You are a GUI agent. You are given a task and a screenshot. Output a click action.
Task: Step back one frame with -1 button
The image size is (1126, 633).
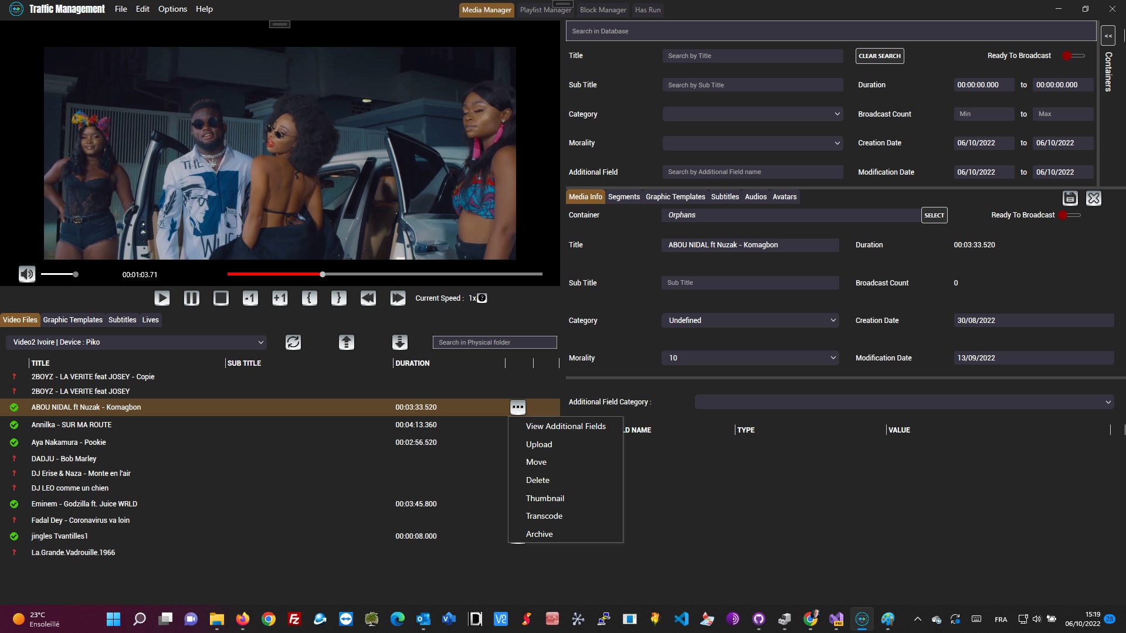250,298
